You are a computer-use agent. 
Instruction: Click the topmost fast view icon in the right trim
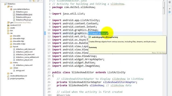170,2
